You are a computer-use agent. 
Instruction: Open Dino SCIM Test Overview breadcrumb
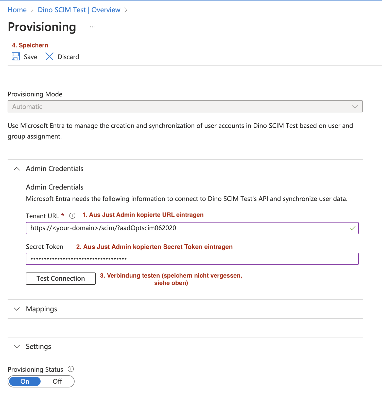(79, 10)
